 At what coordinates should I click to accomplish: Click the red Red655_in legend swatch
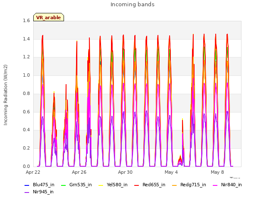point(137,185)
